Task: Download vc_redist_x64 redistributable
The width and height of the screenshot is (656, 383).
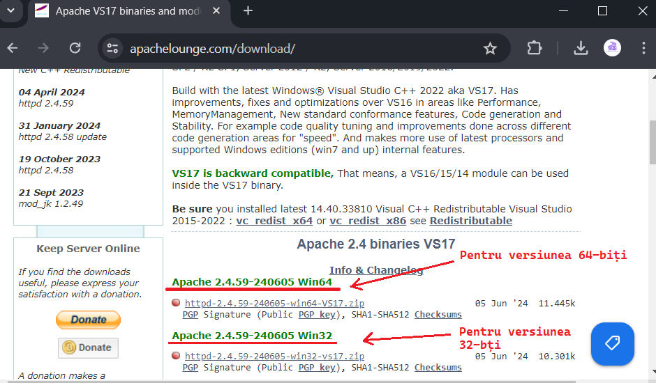Action: (x=274, y=221)
